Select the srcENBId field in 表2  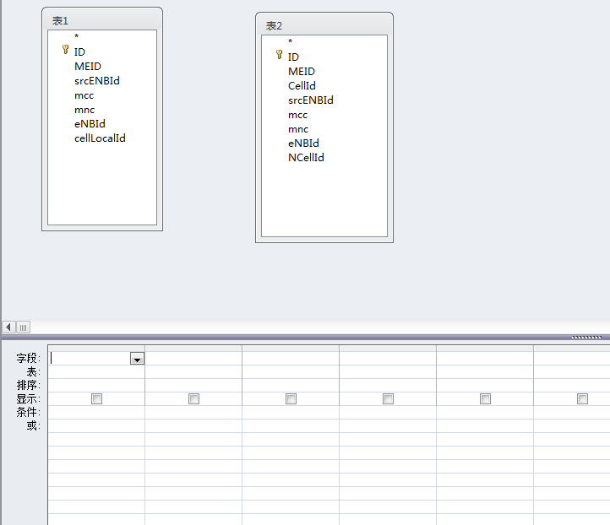[x=311, y=100]
